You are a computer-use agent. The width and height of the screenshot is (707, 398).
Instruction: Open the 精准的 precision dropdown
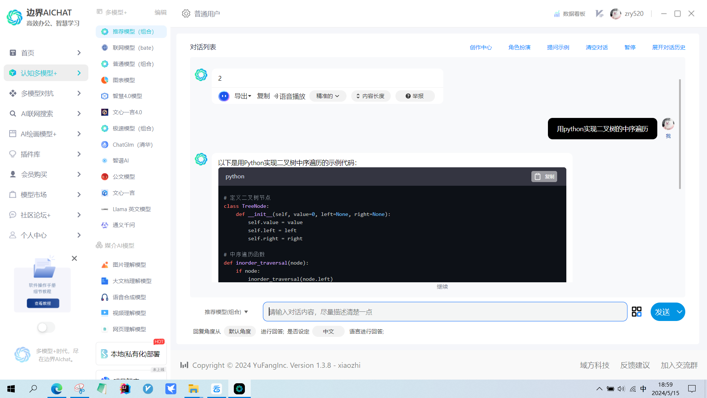coord(327,96)
